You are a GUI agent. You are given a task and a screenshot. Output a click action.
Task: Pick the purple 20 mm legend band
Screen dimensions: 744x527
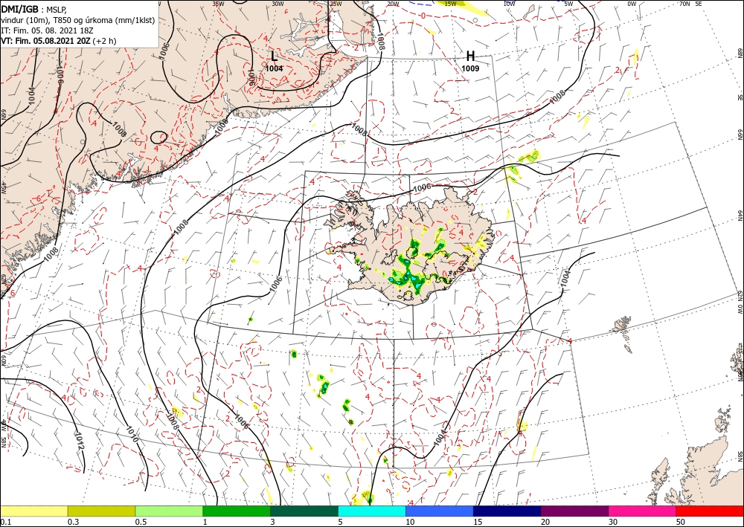(x=574, y=511)
